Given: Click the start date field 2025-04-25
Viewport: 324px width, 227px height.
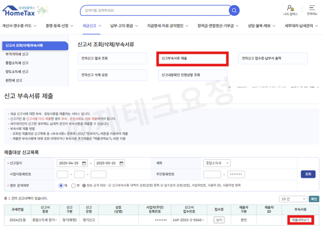Looking at the screenshot, I should coord(72,163).
